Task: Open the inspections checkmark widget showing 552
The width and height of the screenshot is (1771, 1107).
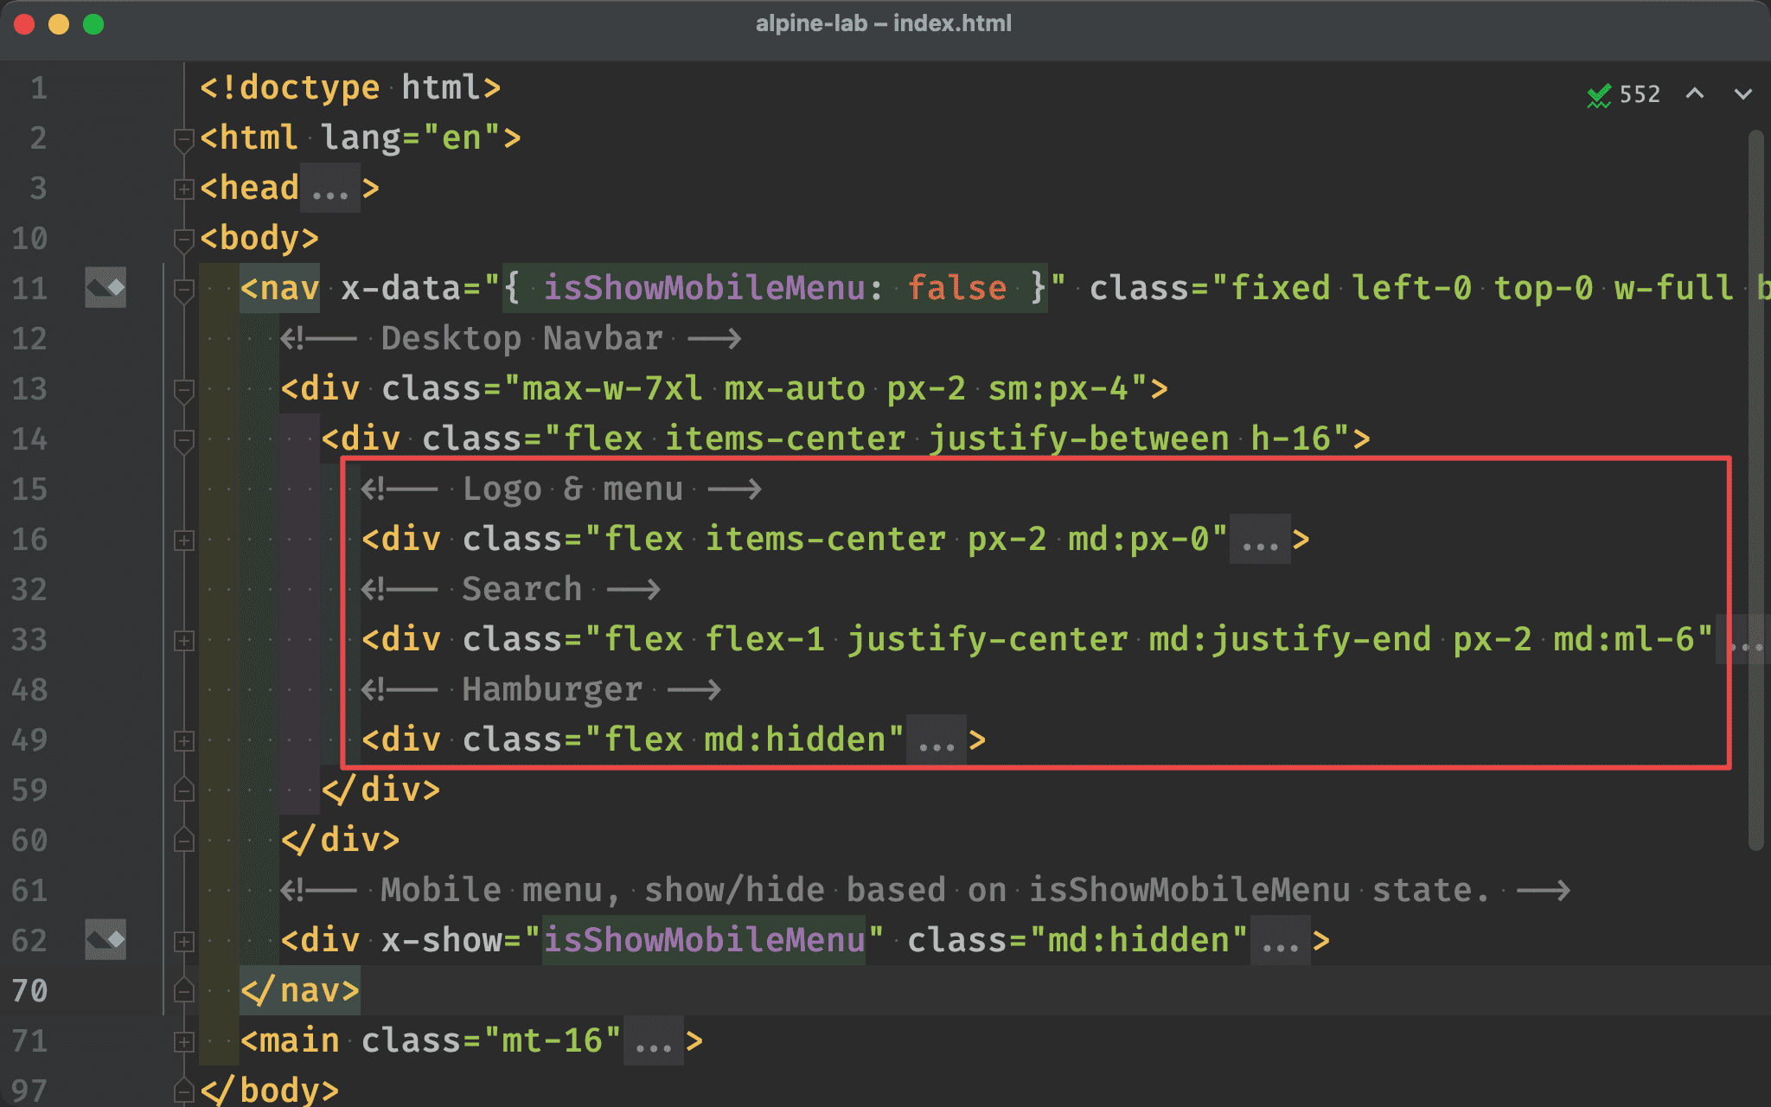Action: [x=1624, y=94]
